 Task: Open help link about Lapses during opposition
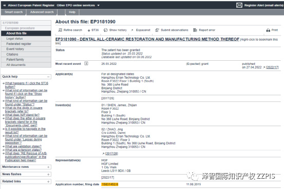26,139
